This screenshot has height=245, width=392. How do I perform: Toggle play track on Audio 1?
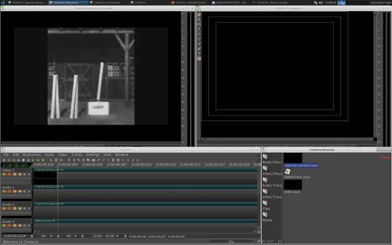tap(4, 191)
